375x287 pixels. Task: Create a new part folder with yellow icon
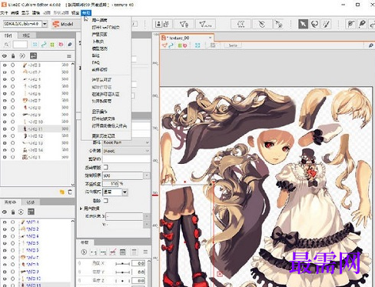61,192
